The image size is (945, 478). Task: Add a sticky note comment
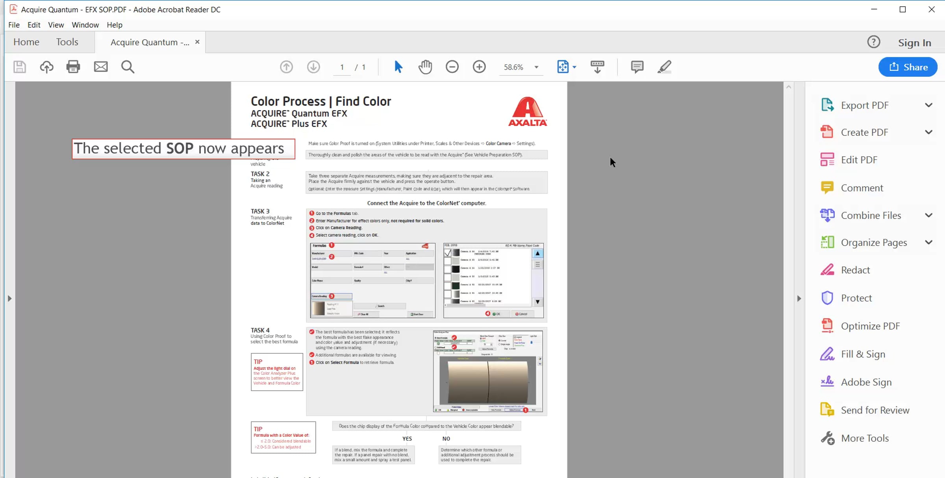point(637,67)
